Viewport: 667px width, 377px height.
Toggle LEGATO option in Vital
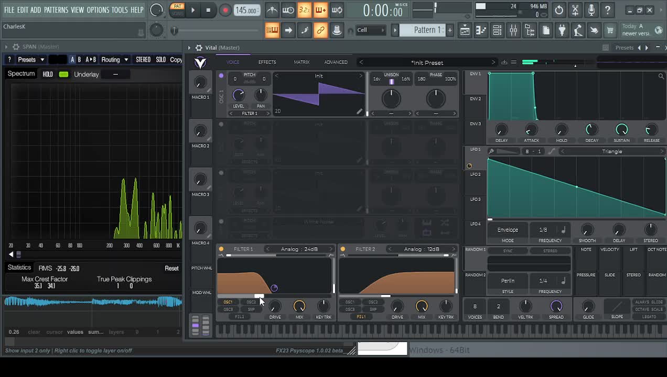[x=649, y=317]
